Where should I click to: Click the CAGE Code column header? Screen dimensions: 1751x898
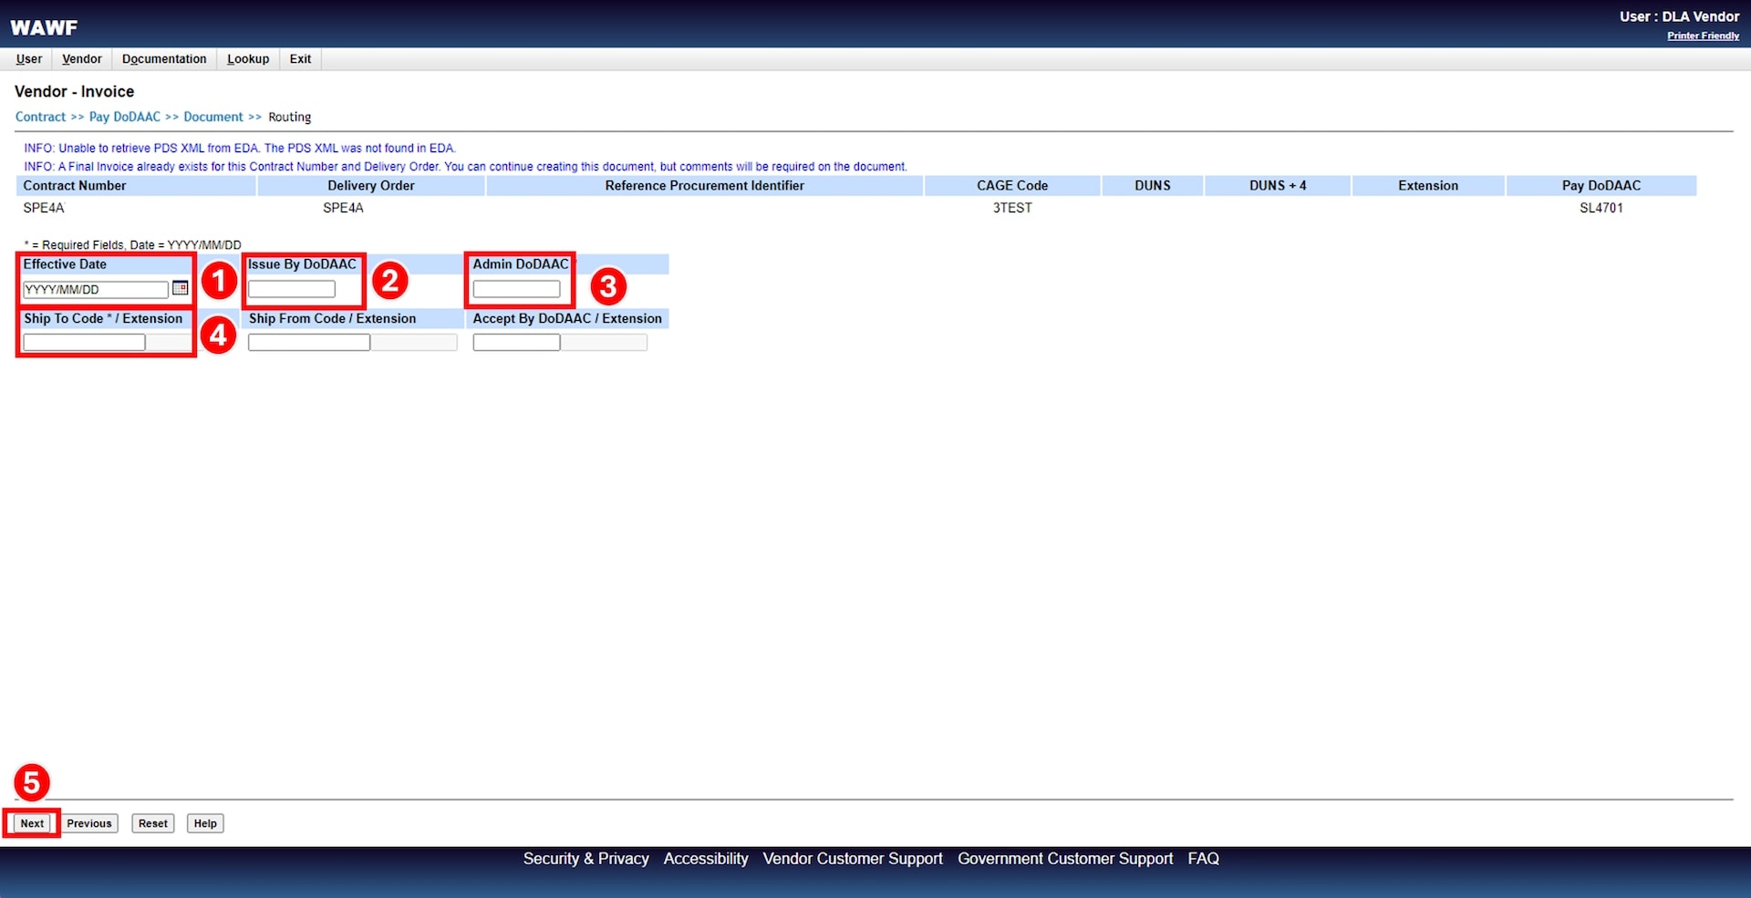point(1012,186)
